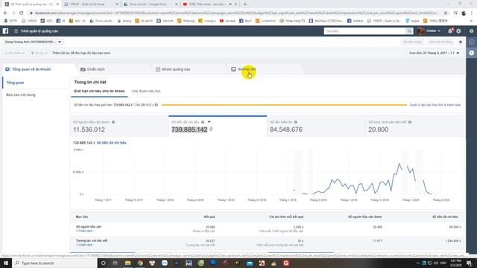This screenshot has width=477, height=268.
Task: Open the Windows notification center icon
Action: [x=469, y=263]
